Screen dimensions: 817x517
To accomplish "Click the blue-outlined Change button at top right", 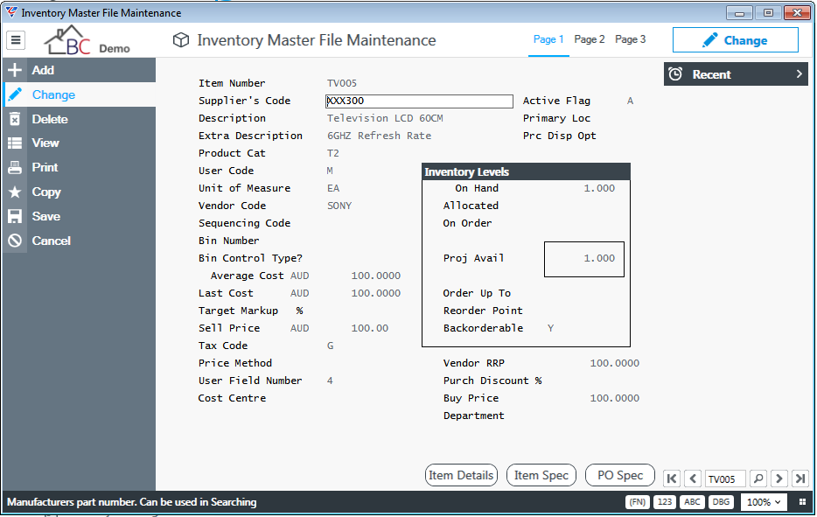I will coord(735,40).
